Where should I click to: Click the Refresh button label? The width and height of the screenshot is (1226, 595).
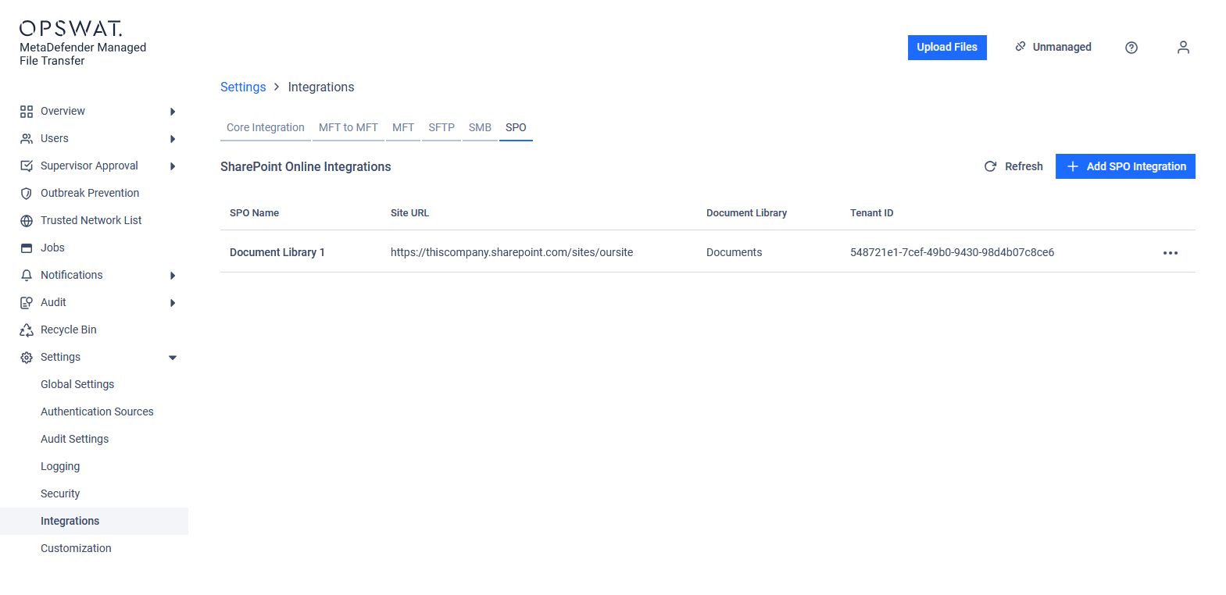pos(1024,166)
